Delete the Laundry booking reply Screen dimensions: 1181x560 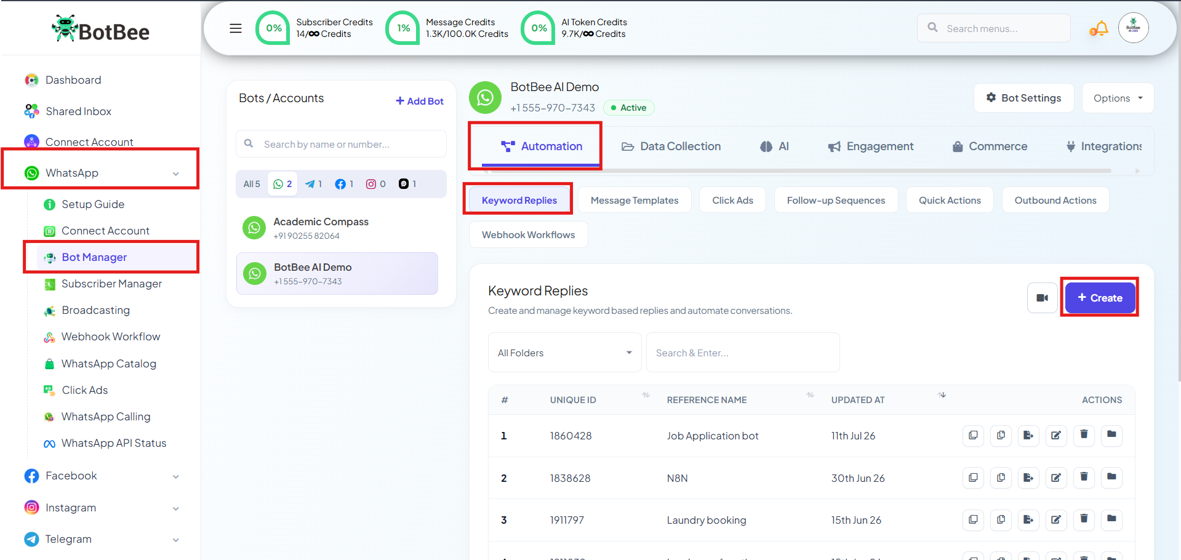click(1084, 519)
